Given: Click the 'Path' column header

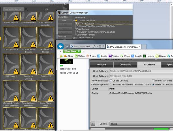Looking at the screenshot, I should point(112,89).
